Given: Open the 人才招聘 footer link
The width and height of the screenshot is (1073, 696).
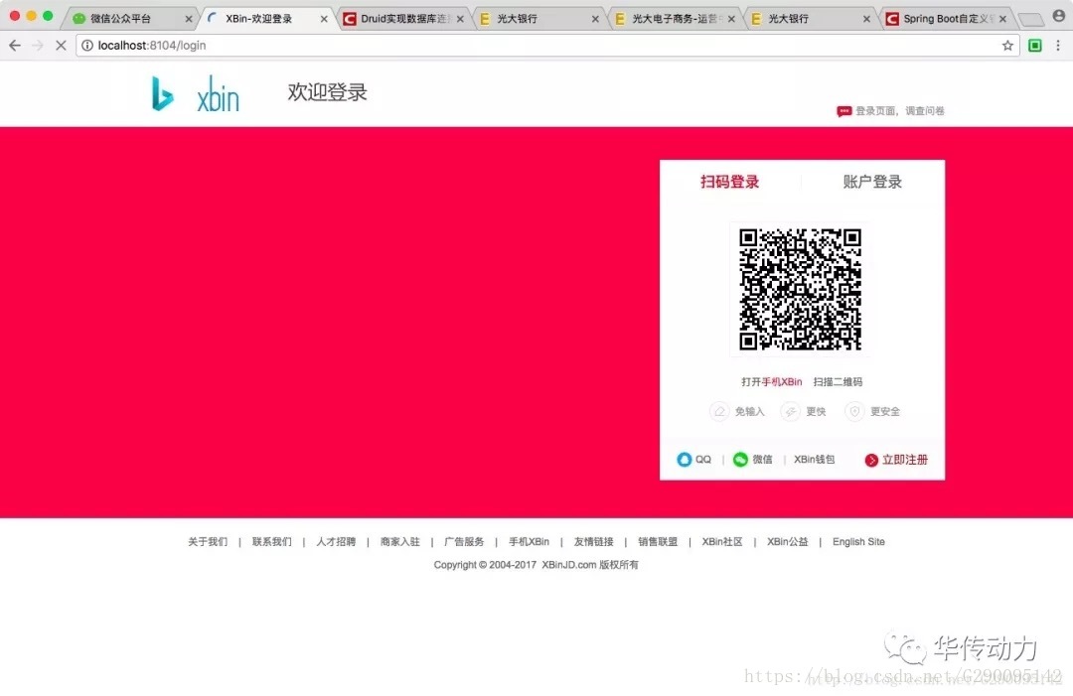Looking at the screenshot, I should [336, 541].
